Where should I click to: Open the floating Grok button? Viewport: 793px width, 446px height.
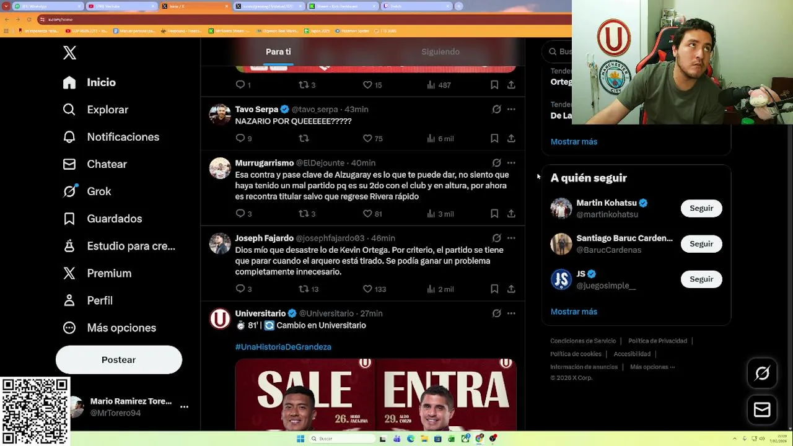(762, 373)
